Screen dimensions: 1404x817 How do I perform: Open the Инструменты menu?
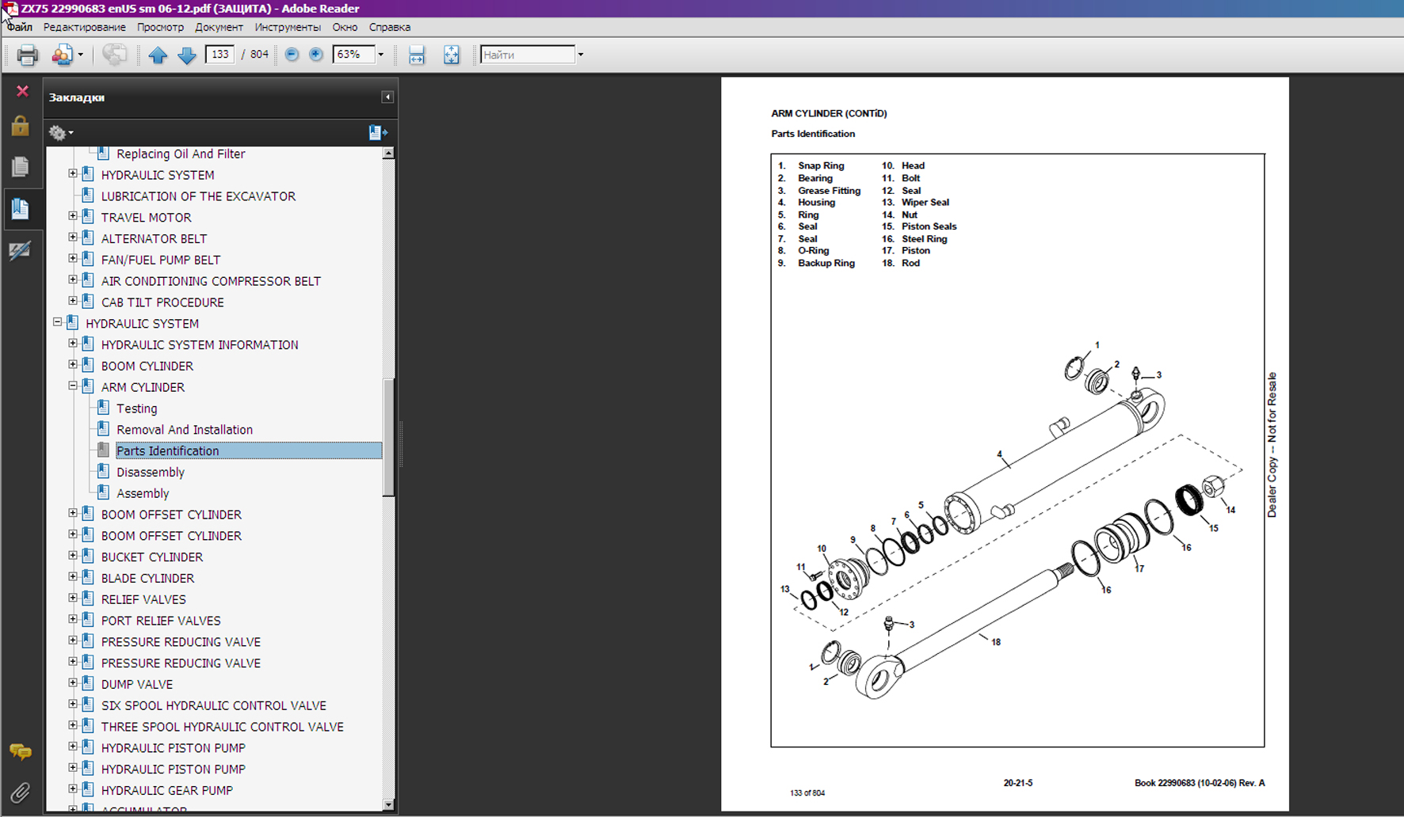tap(288, 27)
